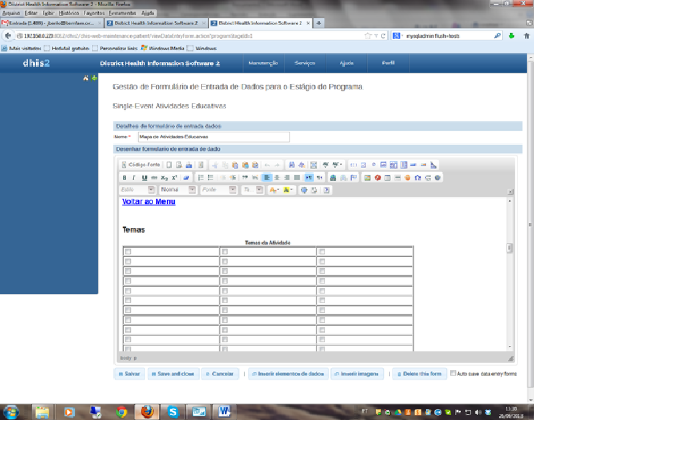
Task: Insert a bulleted list
Action: pos(211,178)
